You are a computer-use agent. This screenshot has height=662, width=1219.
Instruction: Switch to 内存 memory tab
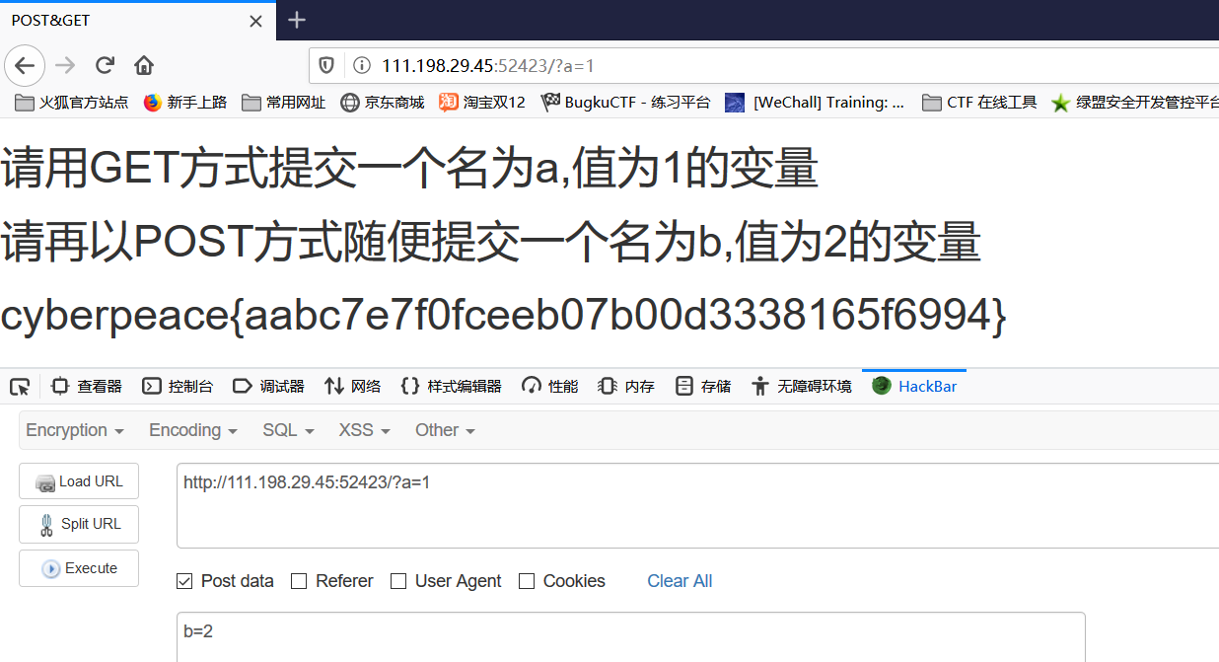point(626,386)
